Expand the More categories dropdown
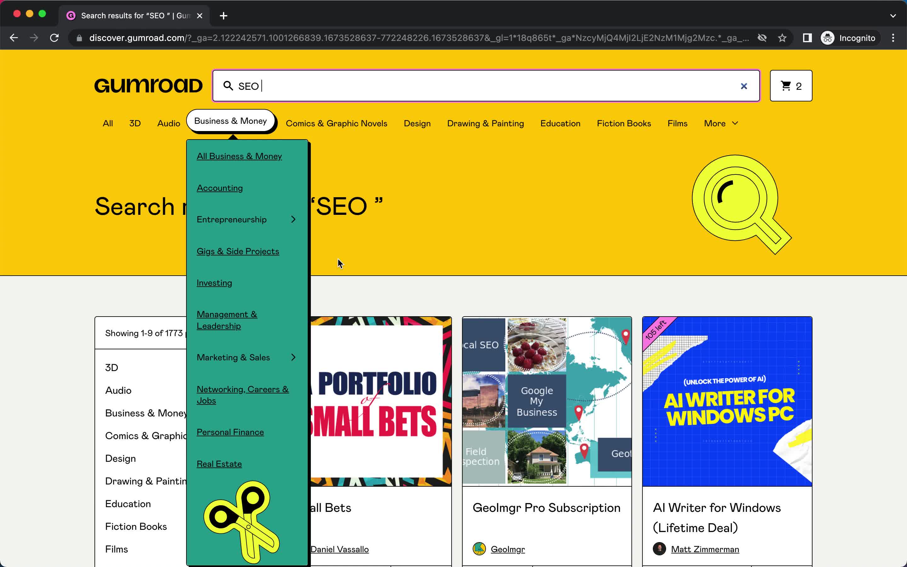907x567 pixels. pos(721,123)
